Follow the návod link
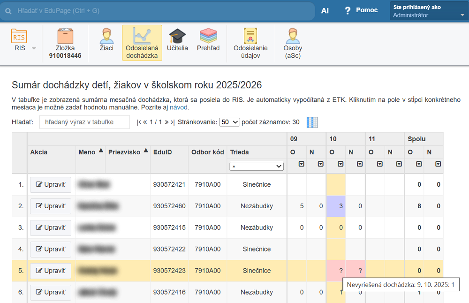469x303 pixels. click(178, 107)
